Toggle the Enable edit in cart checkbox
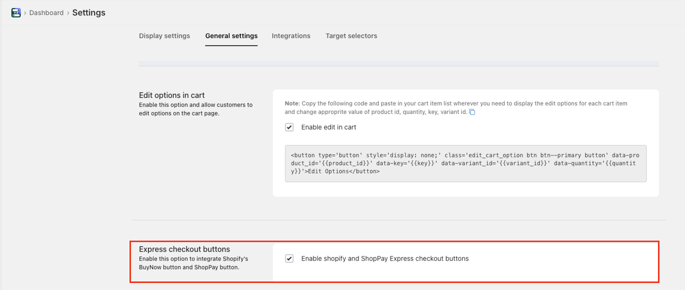 [289, 127]
